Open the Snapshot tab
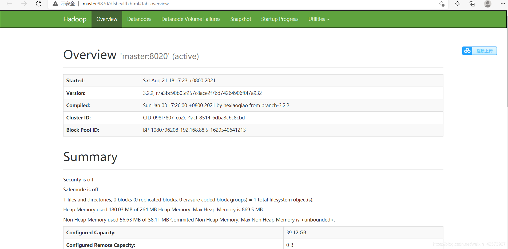 [241, 19]
